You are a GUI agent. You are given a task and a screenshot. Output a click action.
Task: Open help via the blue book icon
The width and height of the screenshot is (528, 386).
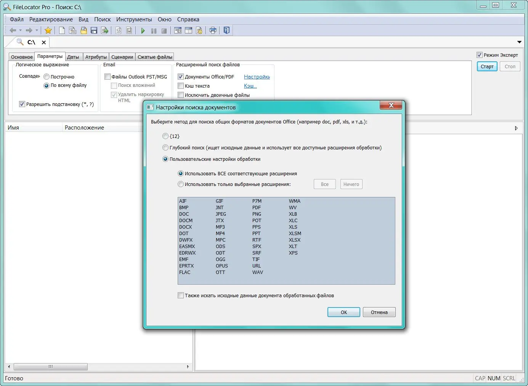(x=226, y=30)
